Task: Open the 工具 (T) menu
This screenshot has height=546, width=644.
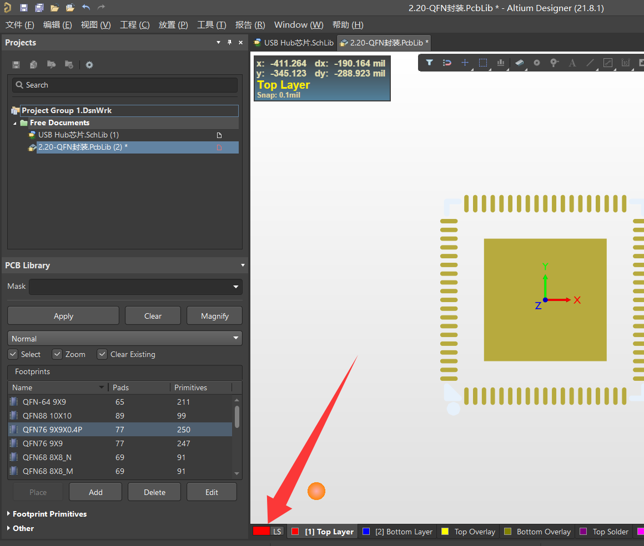Action: click(212, 25)
